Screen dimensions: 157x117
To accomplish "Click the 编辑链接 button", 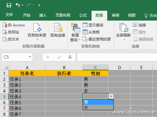I will coord(143,39).
